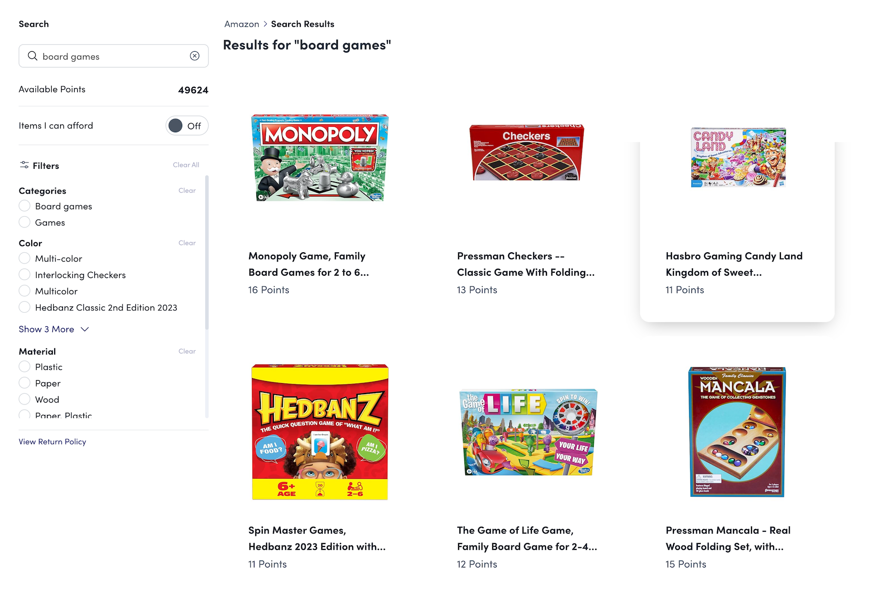Expand Show 3 More colors

pyautogui.click(x=46, y=329)
